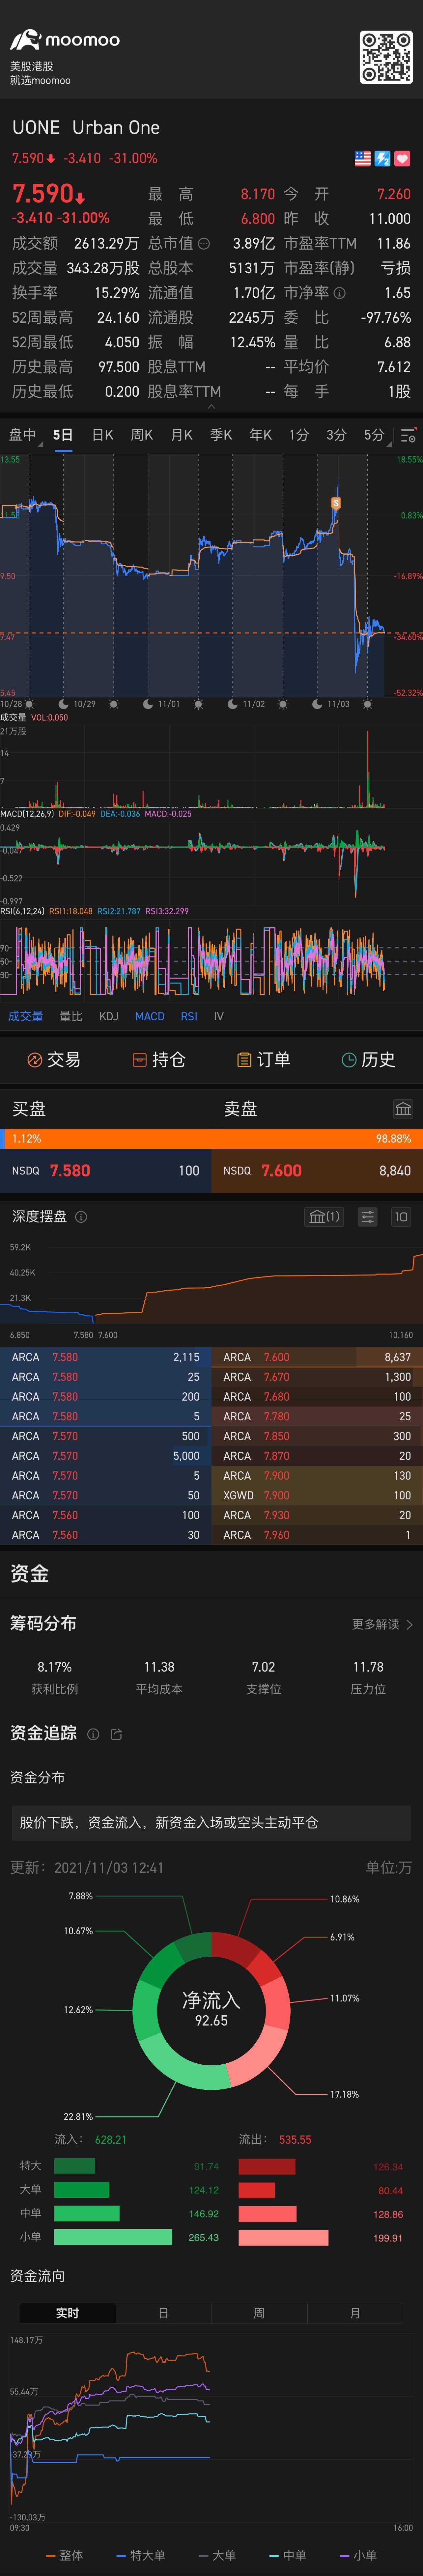Select ARCA bid row with 2,115 shares
This screenshot has height=2576, width=423.
coord(105,1357)
